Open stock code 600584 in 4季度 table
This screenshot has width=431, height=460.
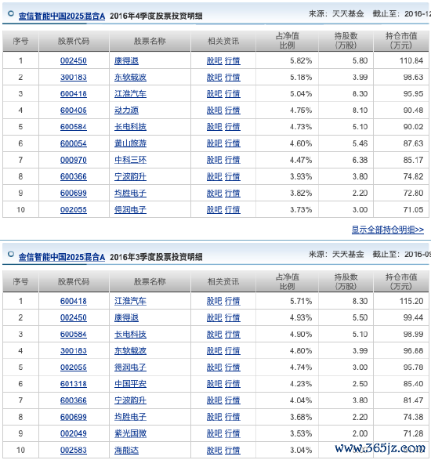74,127
